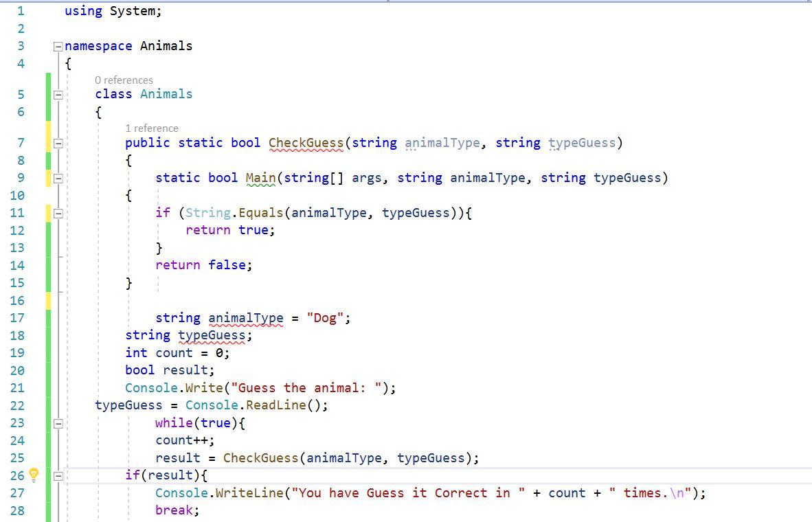This screenshot has width=812, height=522.
Task: Open the lightbulb quick actions on line 26
Action: [x=34, y=475]
